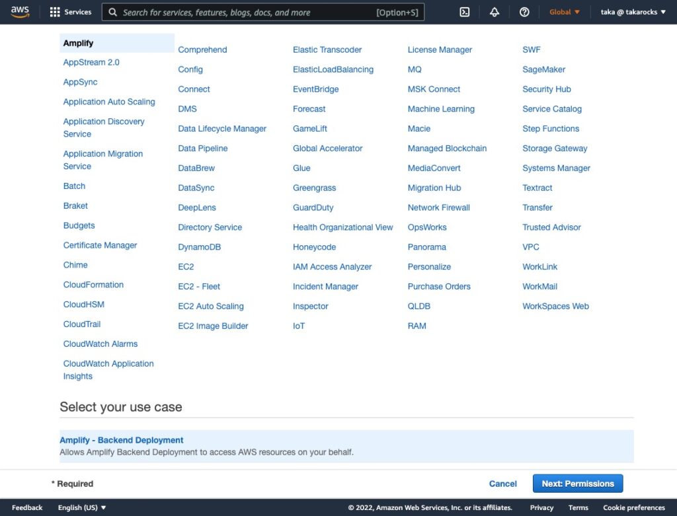Choose ElasticLoadBalancing service
The width and height of the screenshot is (677, 516).
[333, 69]
